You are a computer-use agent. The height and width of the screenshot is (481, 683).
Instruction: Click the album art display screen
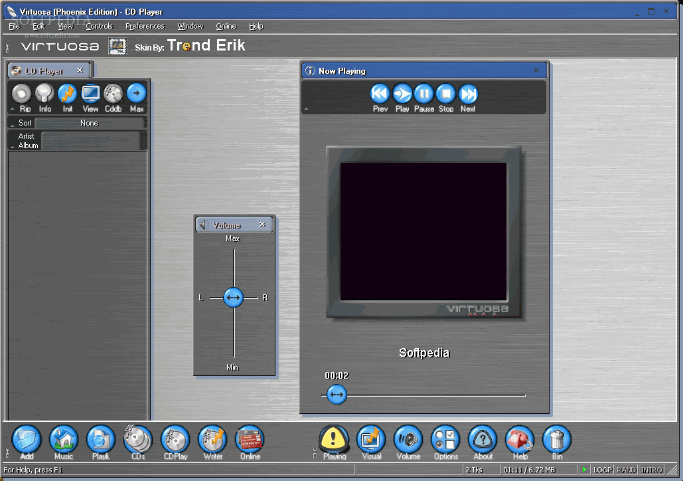click(423, 232)
